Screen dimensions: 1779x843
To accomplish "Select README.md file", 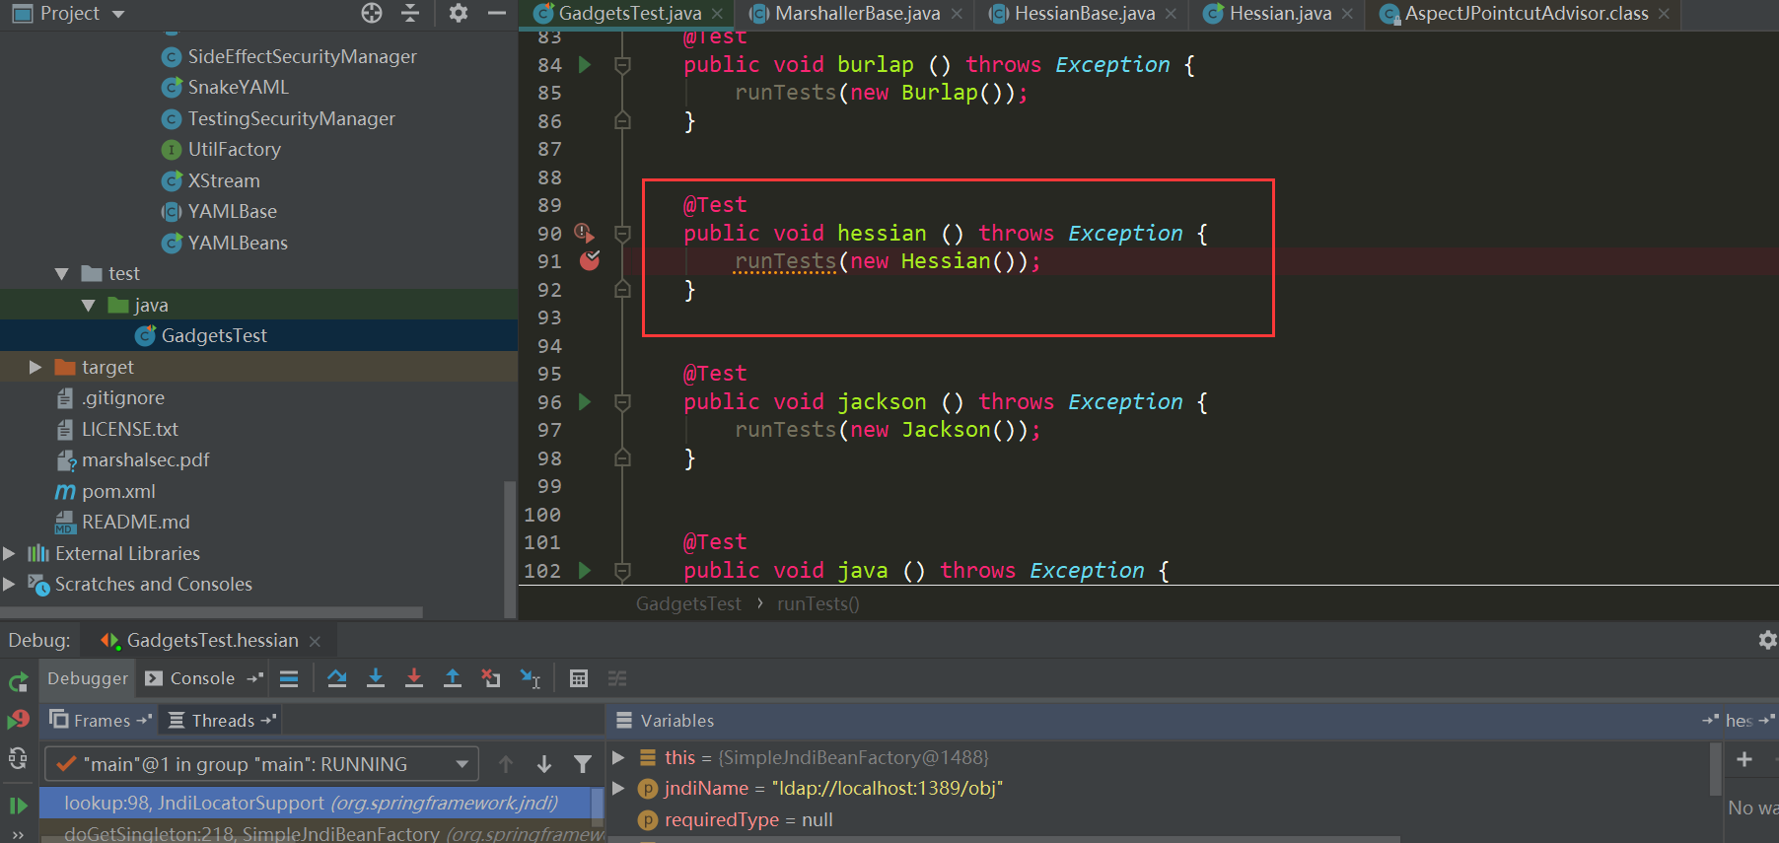I will tap(135, 522).
